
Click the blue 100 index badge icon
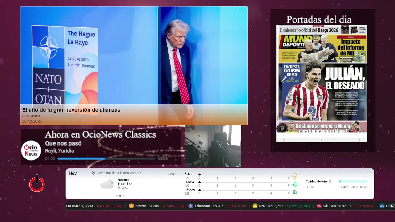click(382, 206)
